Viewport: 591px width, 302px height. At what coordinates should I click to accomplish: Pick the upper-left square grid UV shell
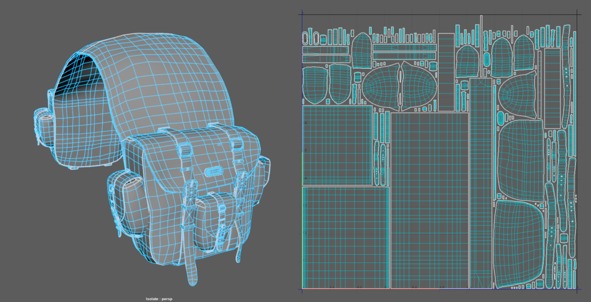click(x=337, y=145)
